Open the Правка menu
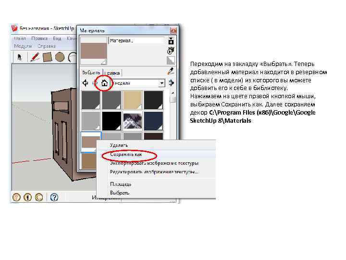The width and height of the screenshot is (346, 260). tap(39, 39)
